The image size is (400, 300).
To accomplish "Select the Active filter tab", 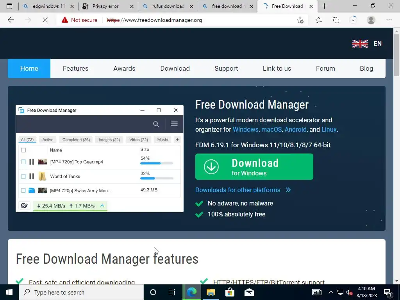I will (x=48, y=140).
